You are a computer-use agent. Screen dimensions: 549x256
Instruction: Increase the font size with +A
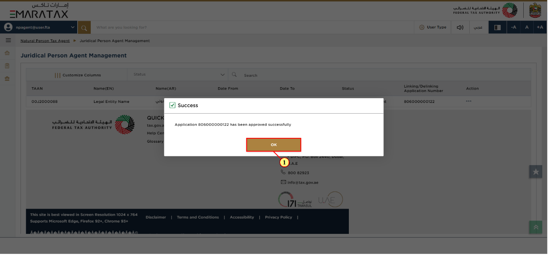[540, 27]
